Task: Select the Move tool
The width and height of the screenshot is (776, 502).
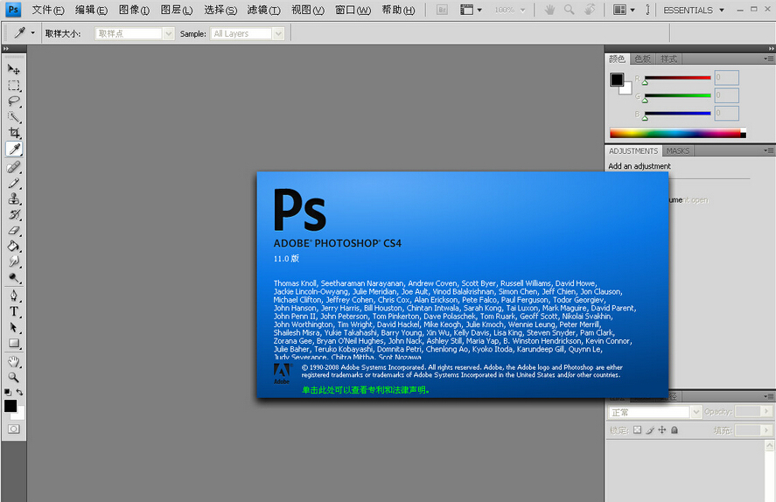Action: 14,69
